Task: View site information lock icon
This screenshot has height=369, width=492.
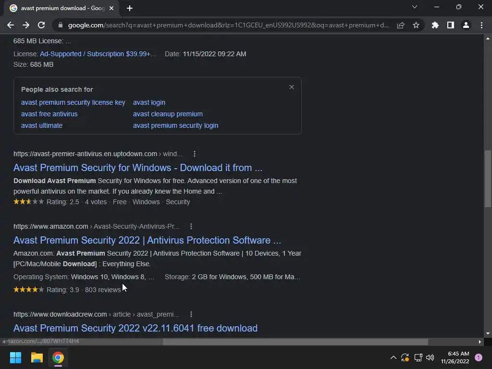Action: coord(61,25)
